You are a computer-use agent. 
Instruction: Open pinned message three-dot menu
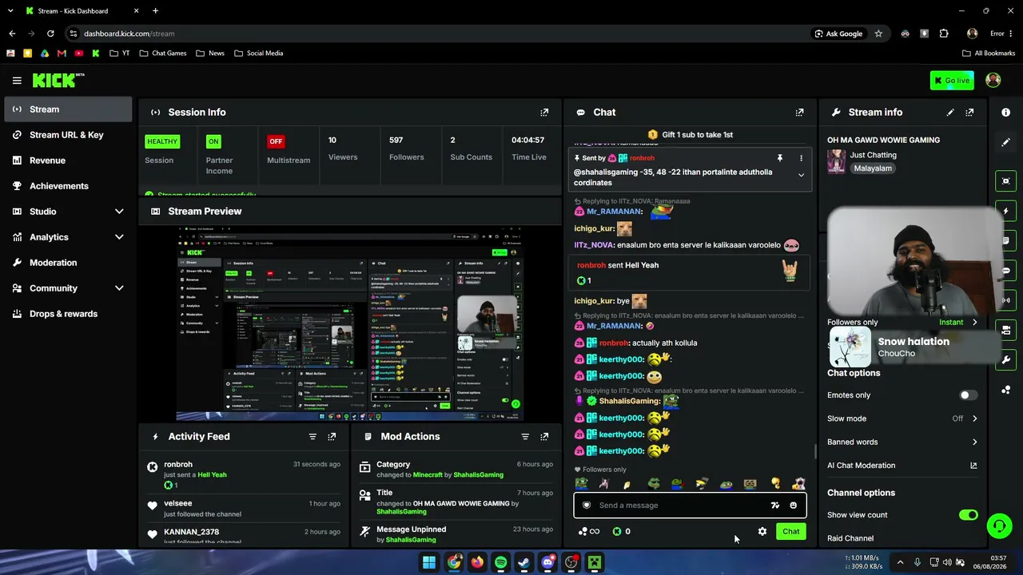(801, 158)
